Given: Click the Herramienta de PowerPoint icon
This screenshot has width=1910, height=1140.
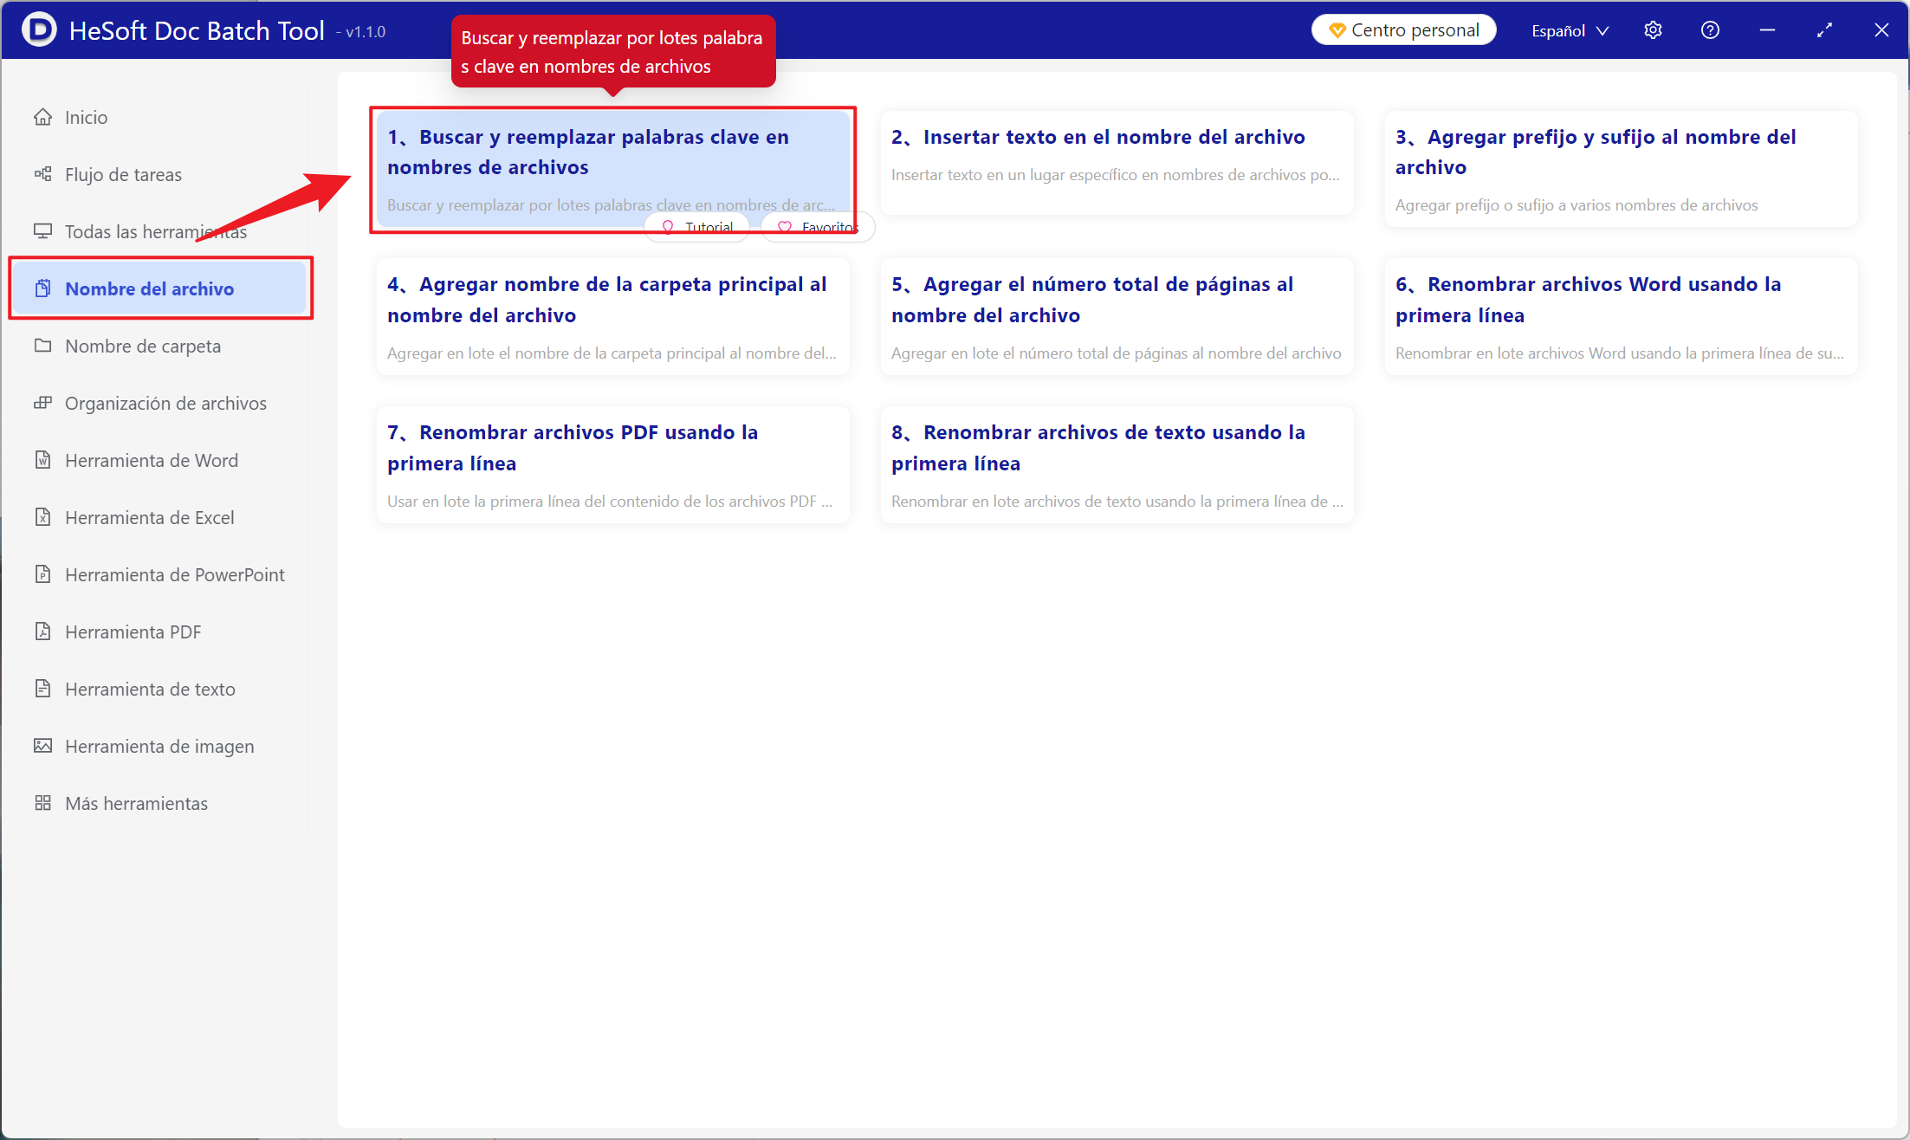Looking at the screenshot, I should point(42,574).
